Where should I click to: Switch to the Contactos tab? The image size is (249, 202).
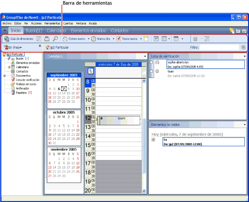coord(120,31)
